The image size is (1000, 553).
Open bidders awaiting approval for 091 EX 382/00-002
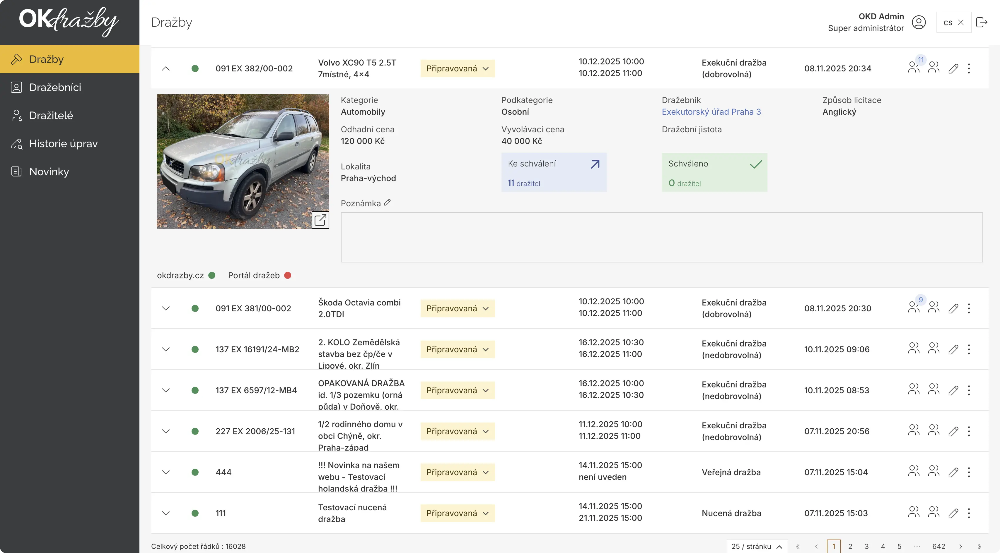click(x=914, y=68)
